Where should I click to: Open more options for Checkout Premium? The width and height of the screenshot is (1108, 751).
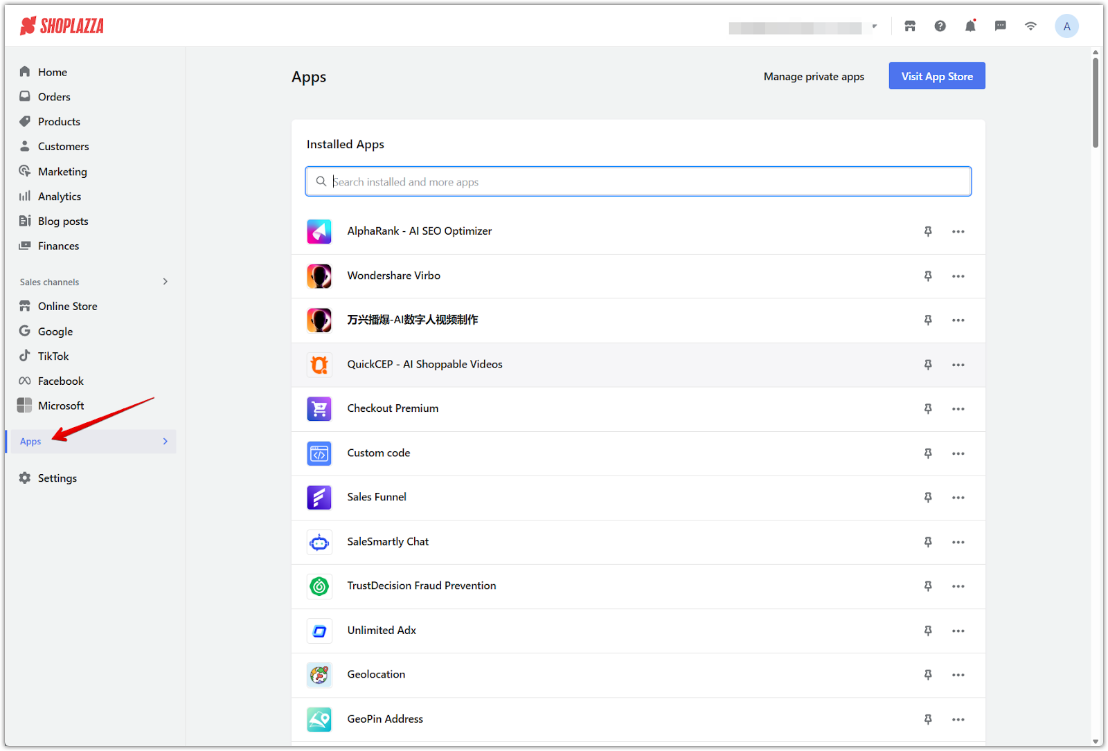click(958, 409)
